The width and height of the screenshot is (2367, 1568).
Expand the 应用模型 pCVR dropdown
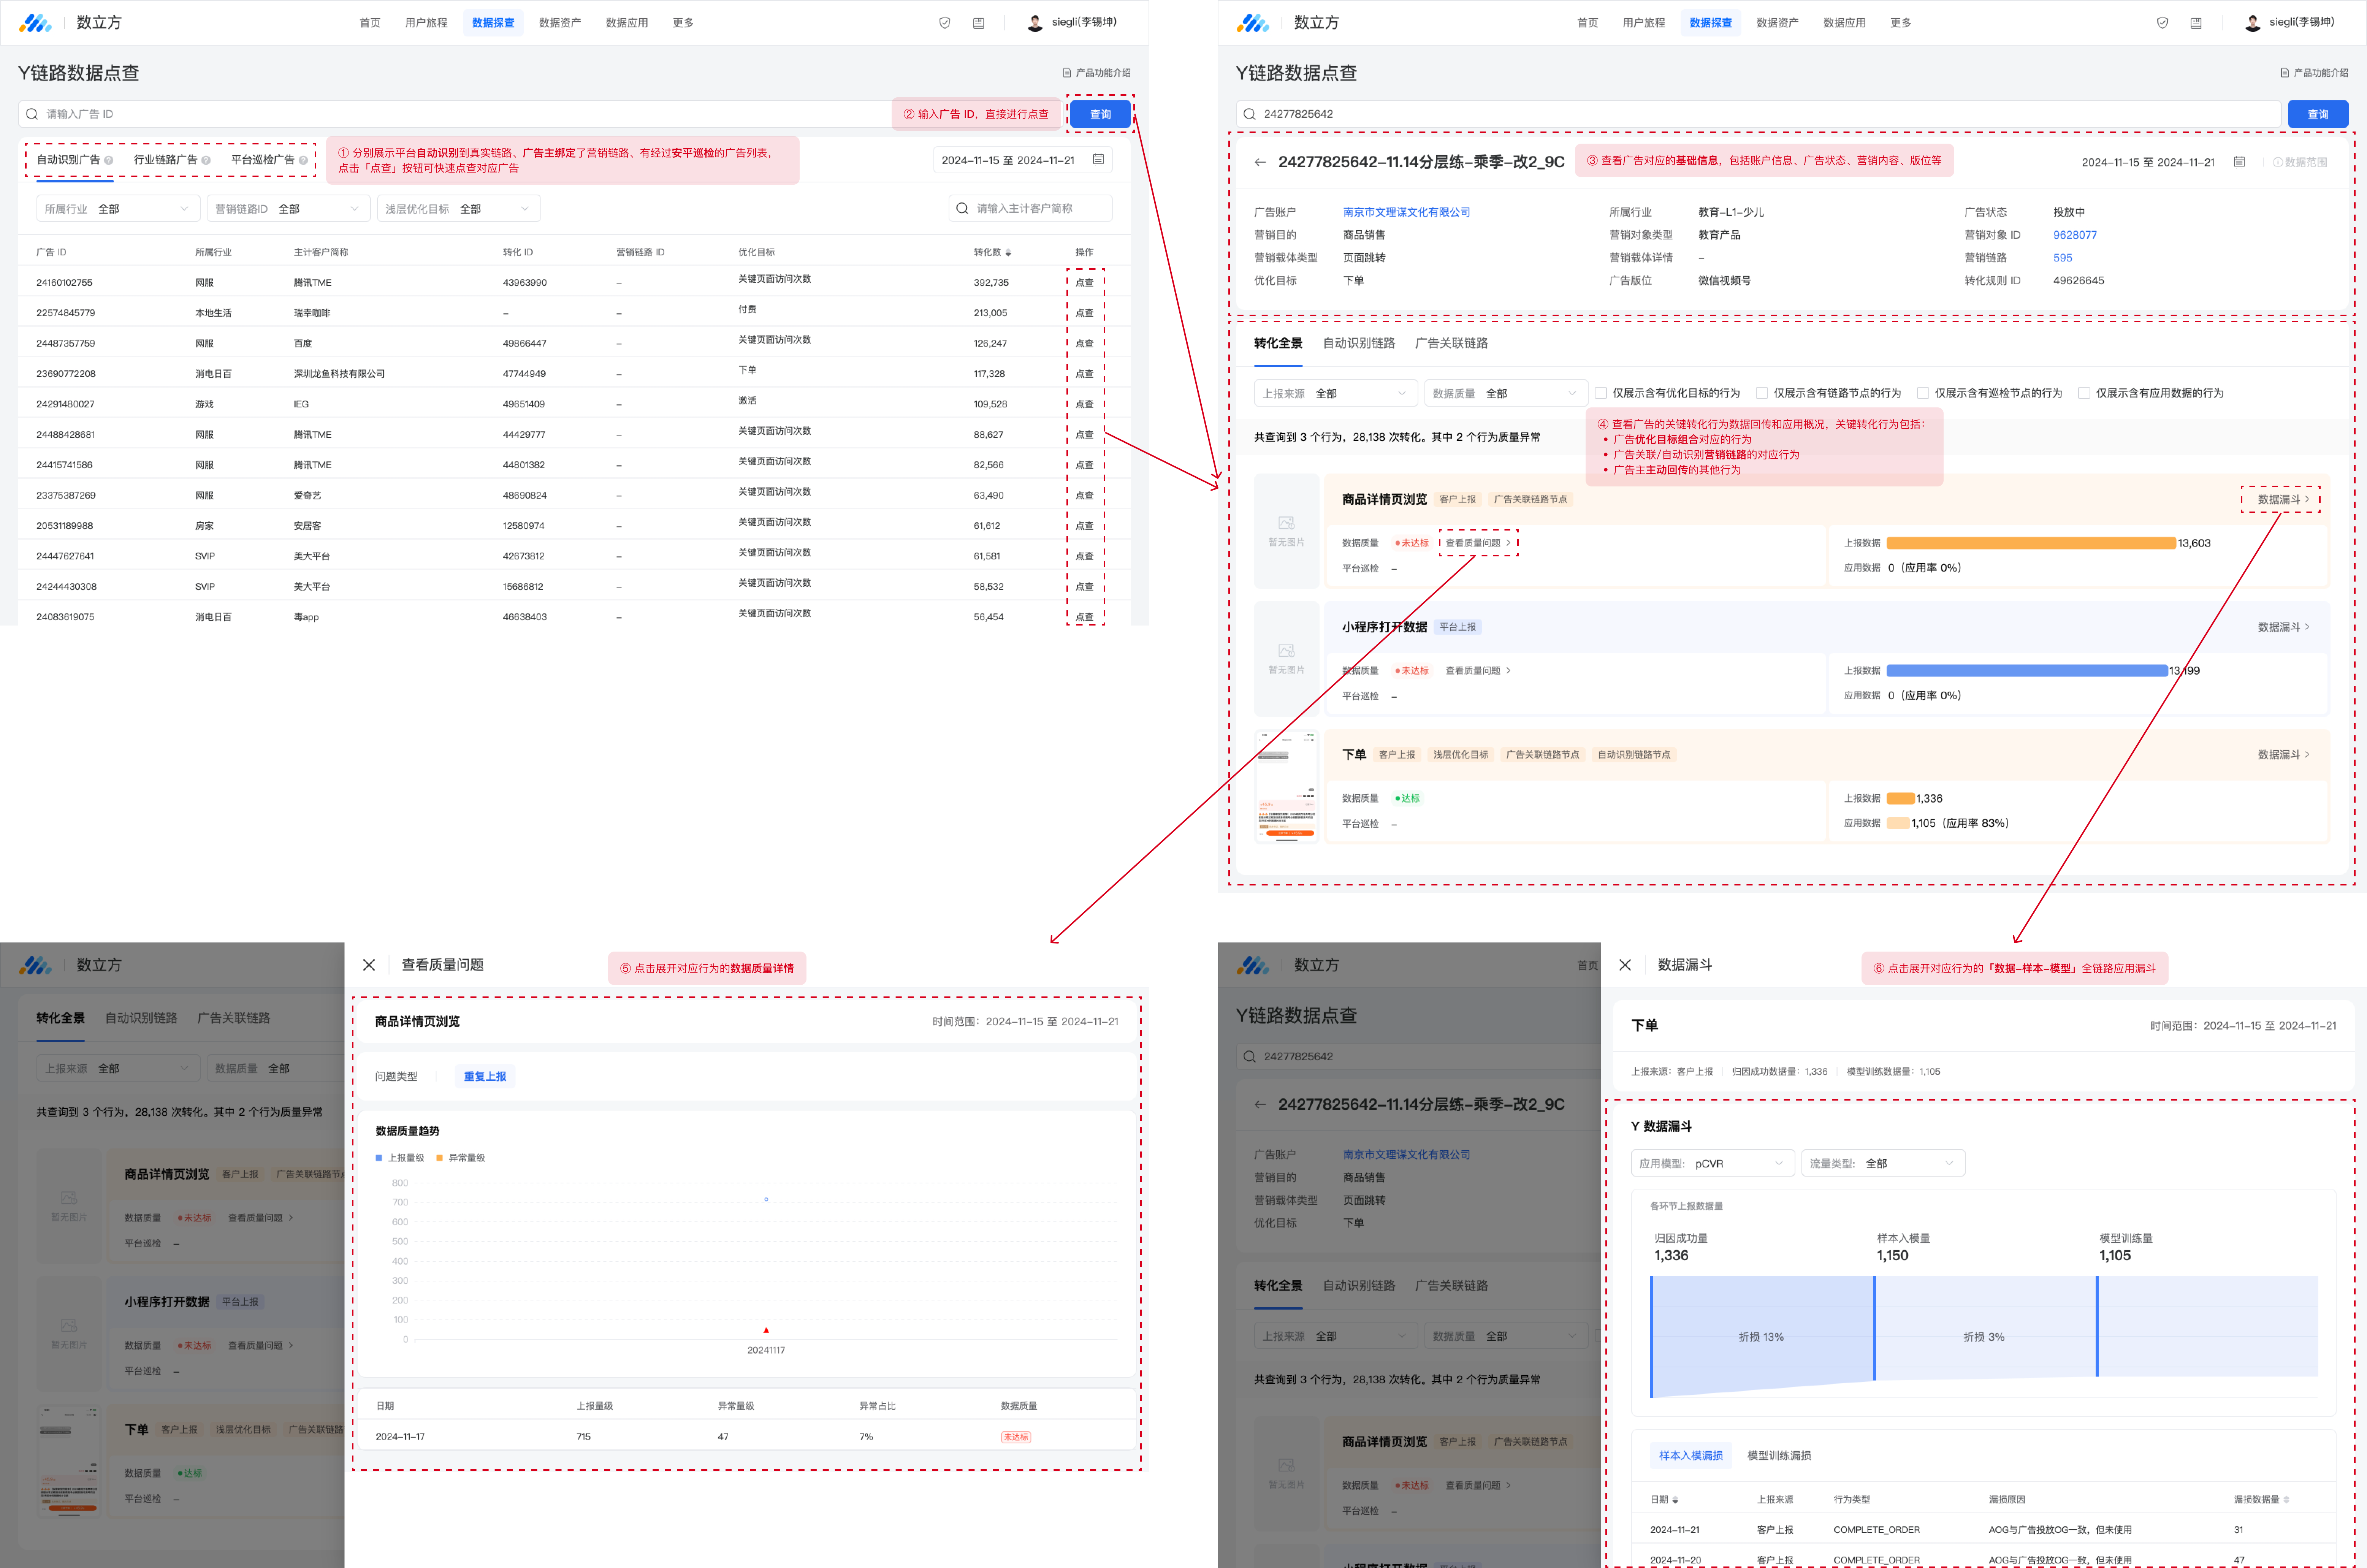(1712, 1163)
